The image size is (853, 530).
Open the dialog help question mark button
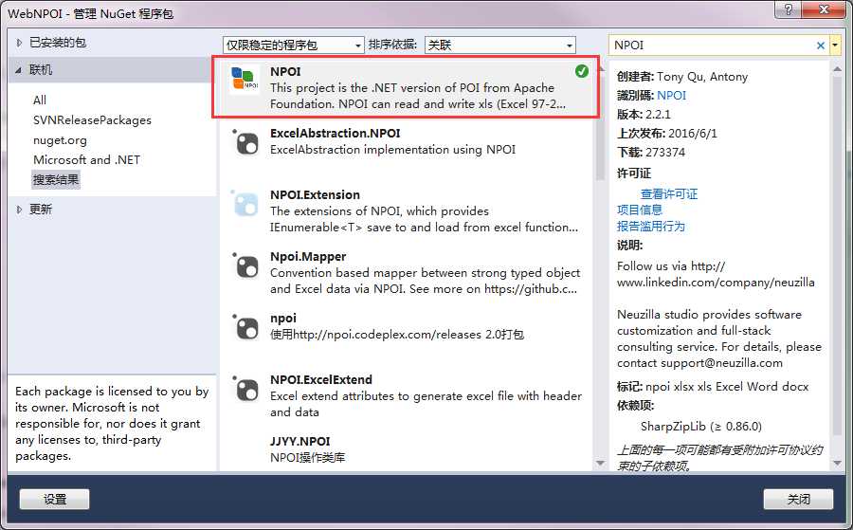[789, 9]
